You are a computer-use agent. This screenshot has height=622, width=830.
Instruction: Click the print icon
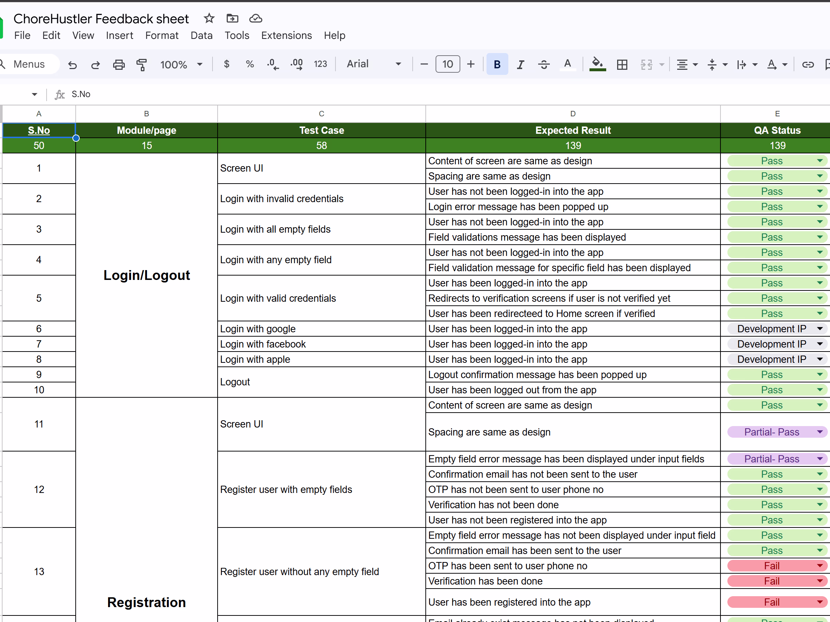click(119, 64)
